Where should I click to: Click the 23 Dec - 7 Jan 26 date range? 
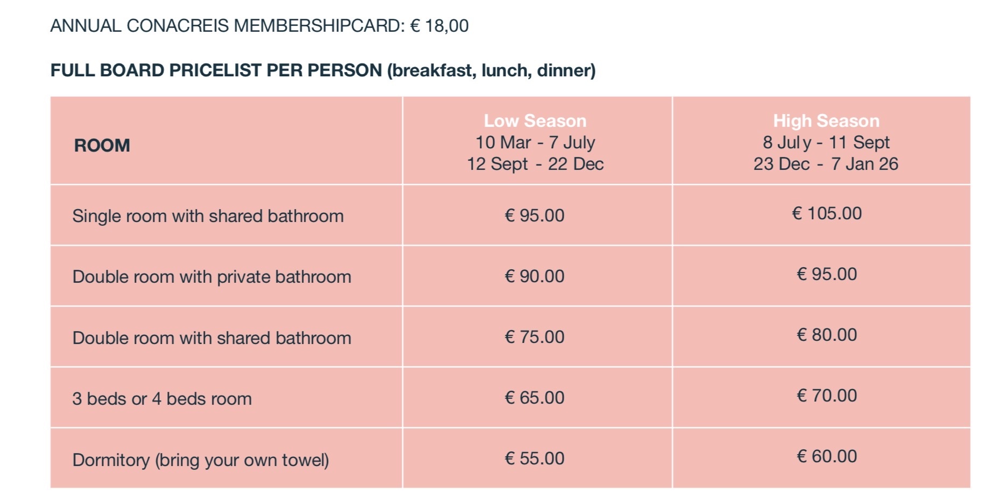pyautogui.click(x=826, y=164)
